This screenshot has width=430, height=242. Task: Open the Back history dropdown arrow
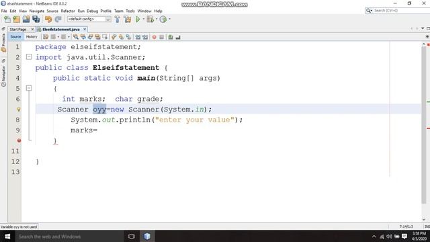click(58, 37)
